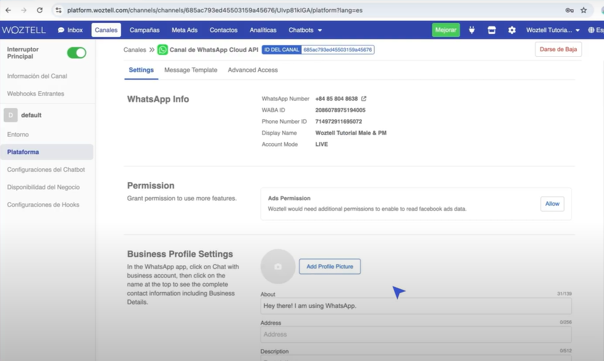Click the Darse de Baja button

558,49
